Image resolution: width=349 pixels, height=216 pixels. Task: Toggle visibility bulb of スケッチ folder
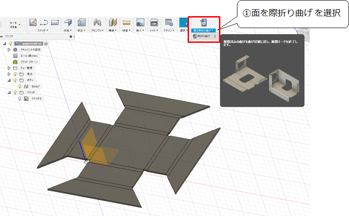point(15,92)
